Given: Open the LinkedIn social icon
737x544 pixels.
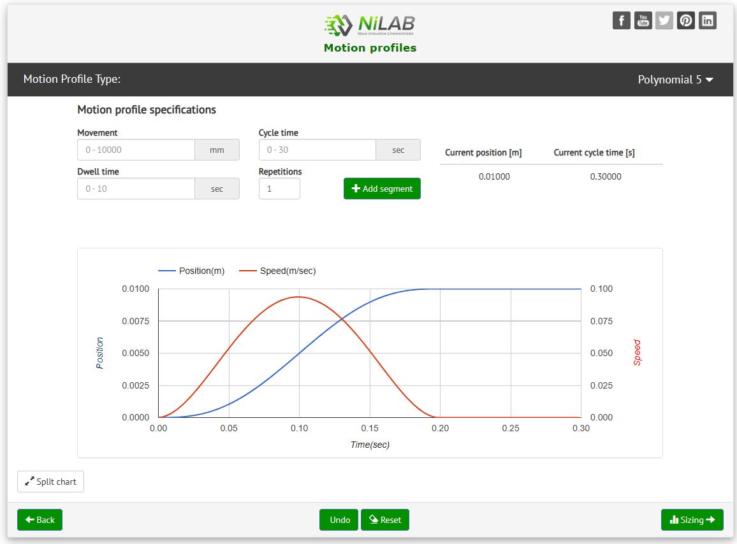Looking at the screenshot, I should click(x=708, y=20).
